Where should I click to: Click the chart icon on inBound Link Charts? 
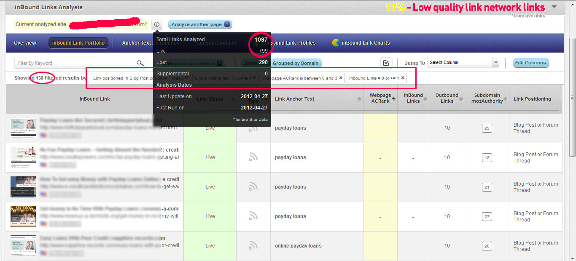[336, 43]
